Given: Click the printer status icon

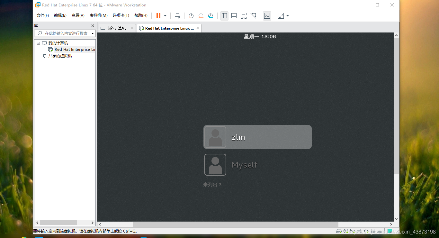Looking at the screenshot, I should [x=359, y=231].
